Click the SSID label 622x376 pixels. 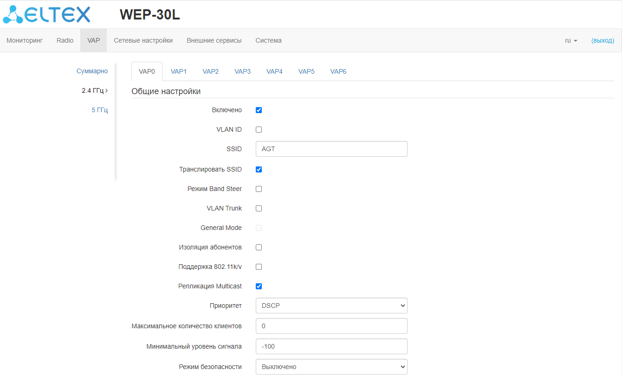[x=234, y=149]
